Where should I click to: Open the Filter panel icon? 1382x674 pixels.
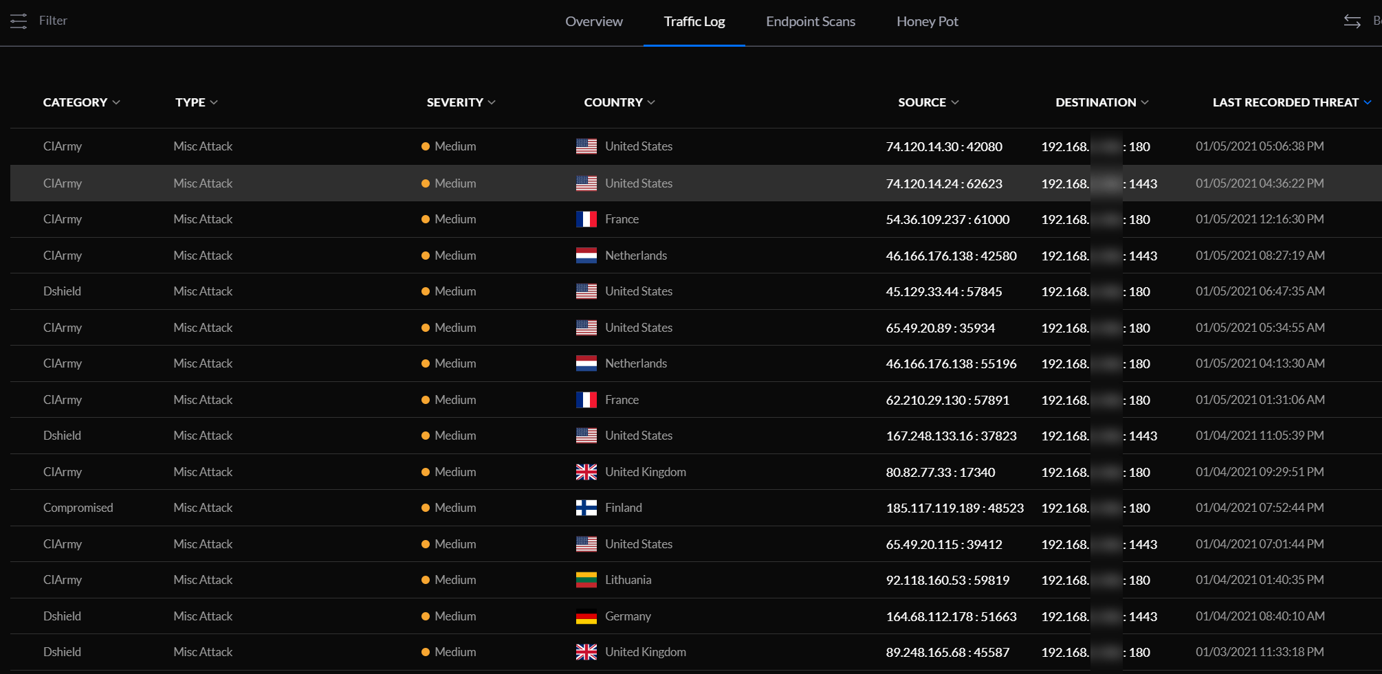click(x=19, y=21)
